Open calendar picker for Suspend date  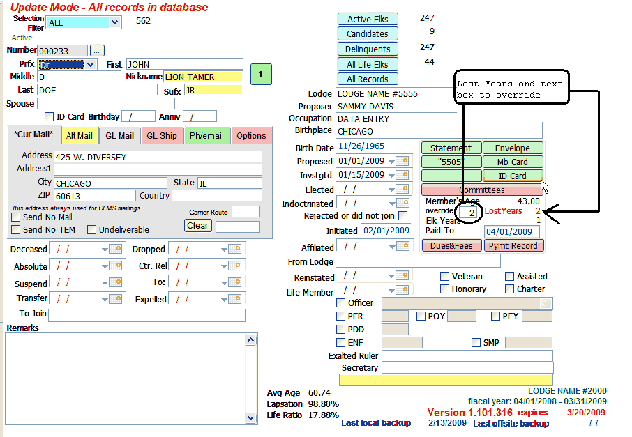[x=116, y=284]
